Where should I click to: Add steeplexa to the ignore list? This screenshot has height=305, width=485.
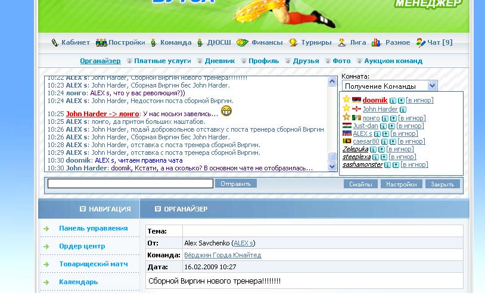click(x=402, y=157)
